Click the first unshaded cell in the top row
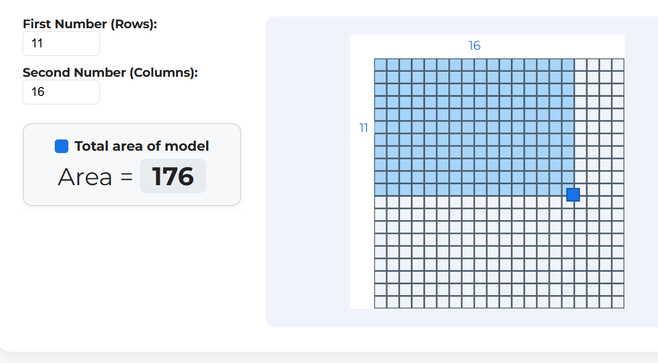Viewport: 658px width, 363px height. pos(581,65)
